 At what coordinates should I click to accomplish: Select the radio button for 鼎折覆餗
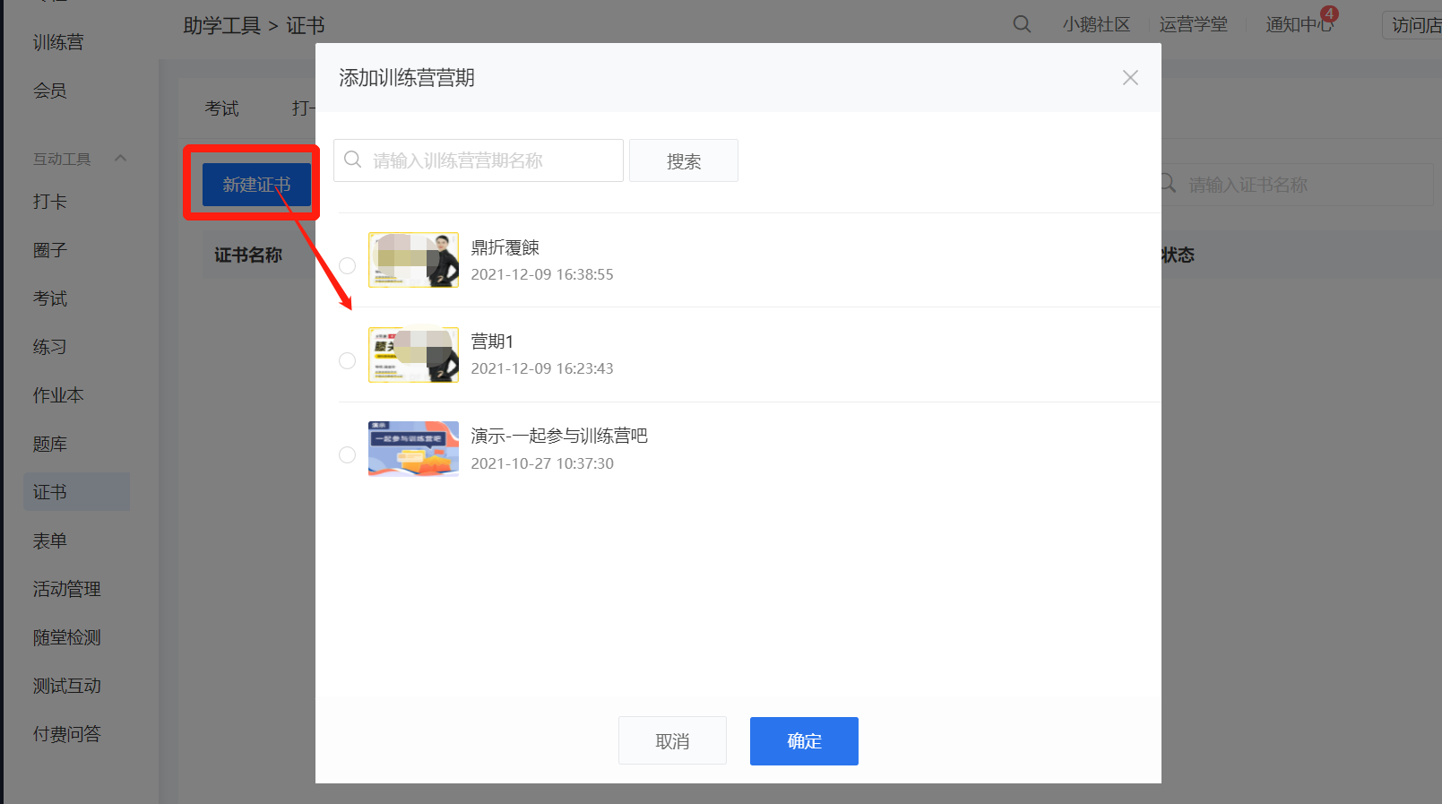click(x=347, y=265)
